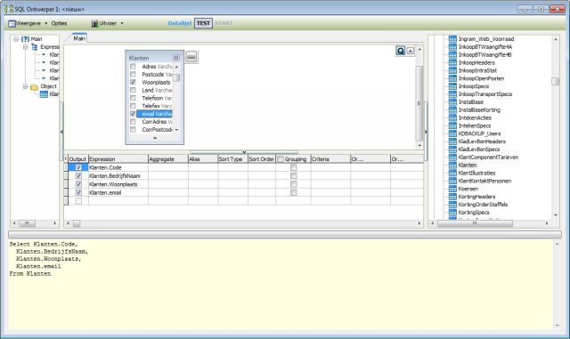The width and height of the screenshot is (570, 339).
Task: Click the table list vertical scrollbar thumb
Action: click(x=555, y=81)
